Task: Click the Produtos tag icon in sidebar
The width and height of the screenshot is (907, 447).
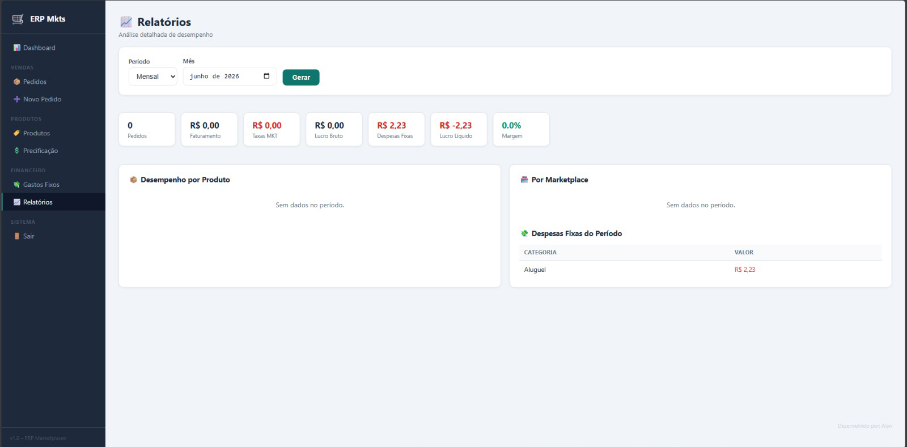Action: 17,133
